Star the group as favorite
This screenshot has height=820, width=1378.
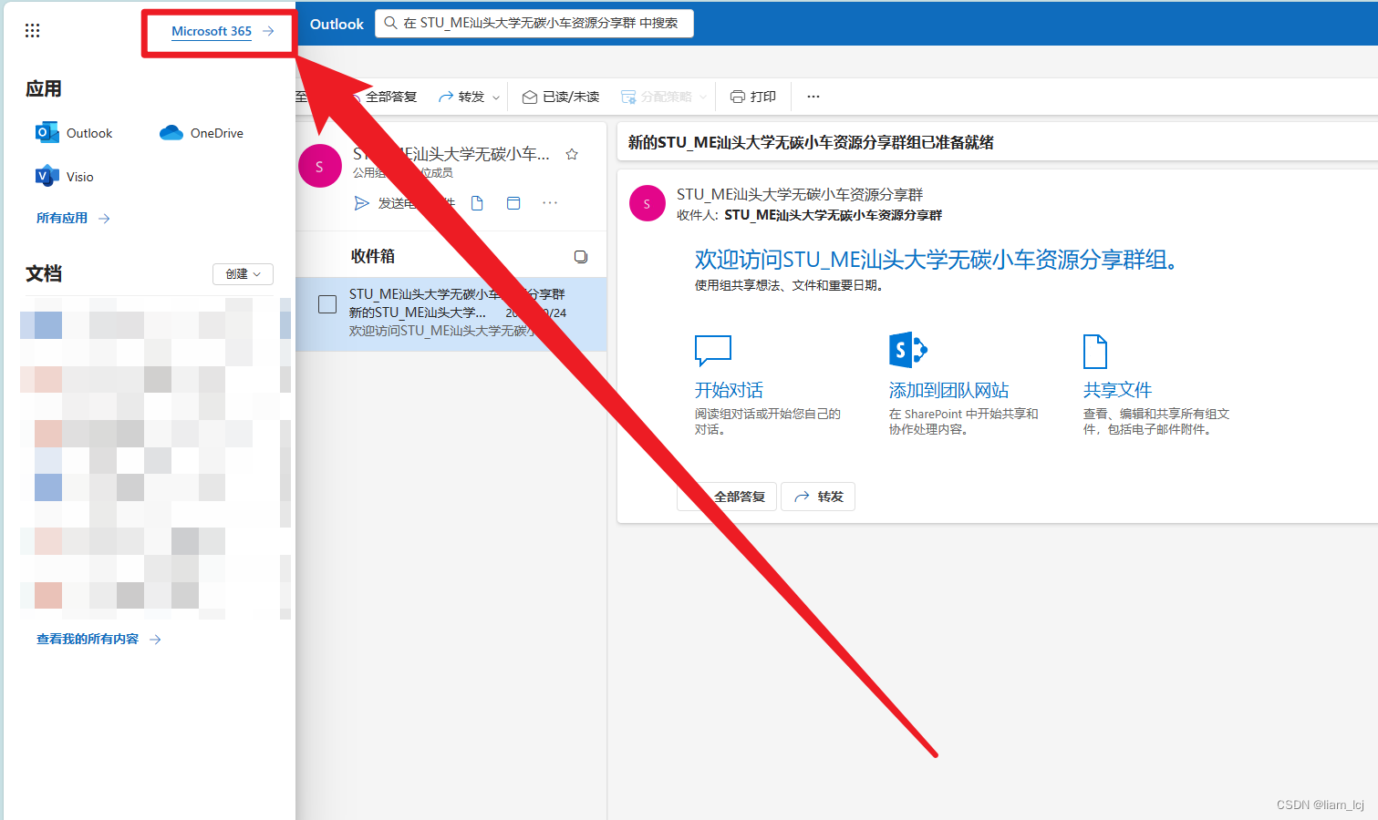[572, 154]
